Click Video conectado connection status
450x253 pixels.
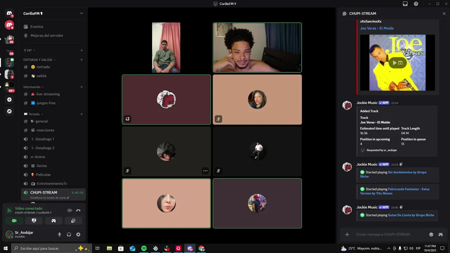coord(28,208)
